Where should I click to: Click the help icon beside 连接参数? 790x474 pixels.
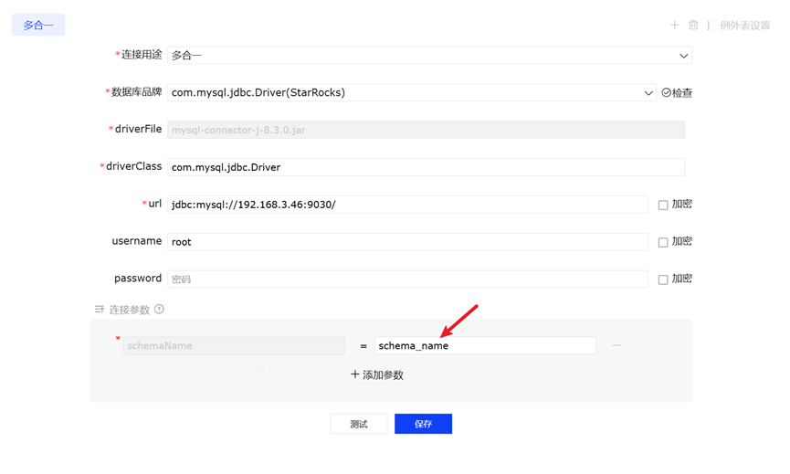[159, 310]
